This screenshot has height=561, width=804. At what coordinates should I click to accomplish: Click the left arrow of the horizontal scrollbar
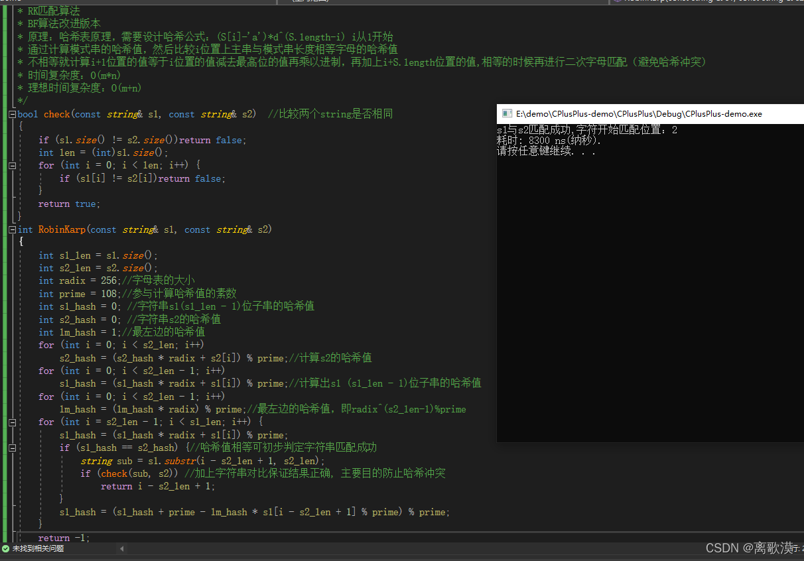121,548
